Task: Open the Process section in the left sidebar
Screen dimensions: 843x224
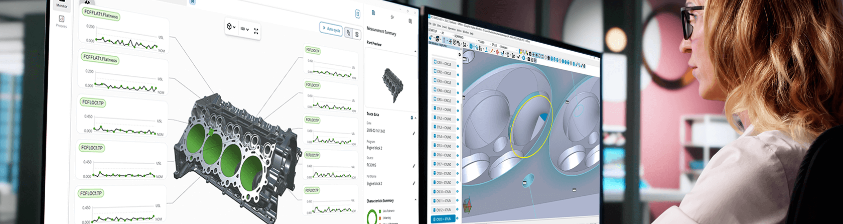Action: [61, 22]
